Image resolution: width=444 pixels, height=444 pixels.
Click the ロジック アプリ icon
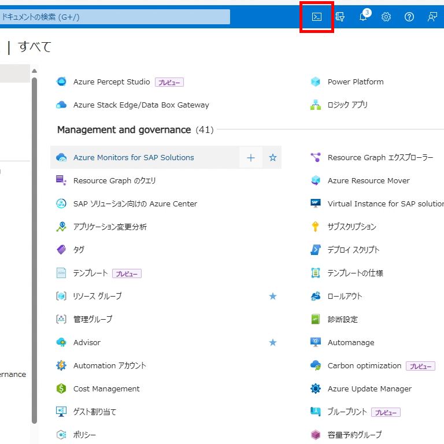point(316,105)
